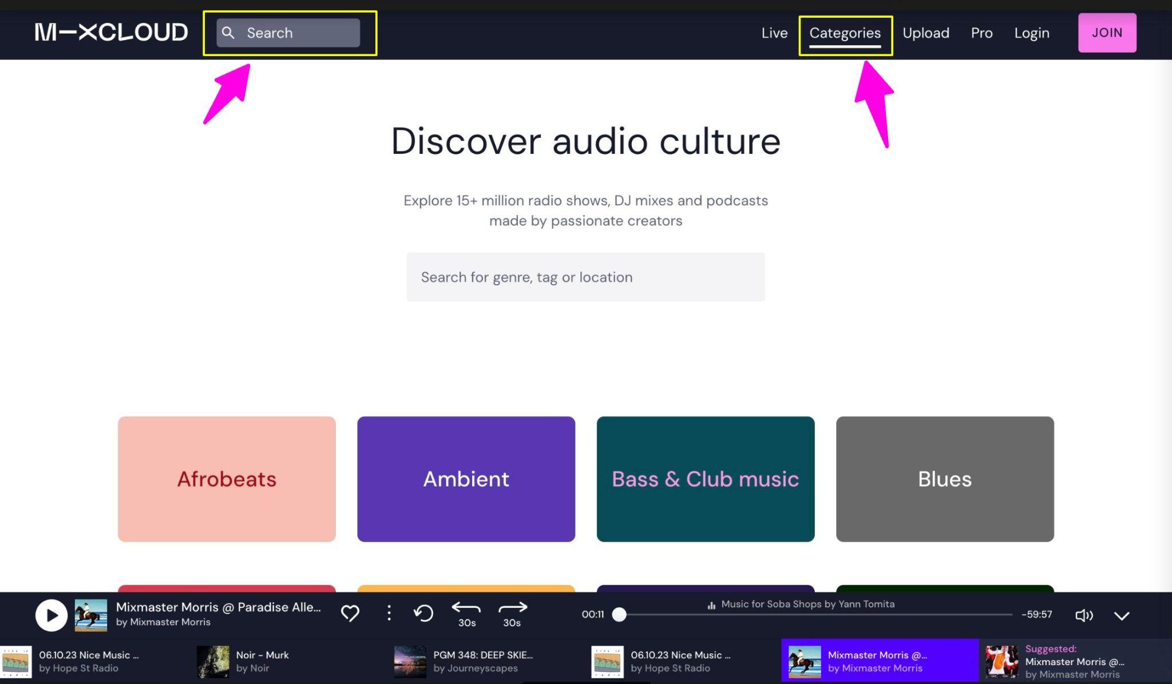Select first '06.10.23 Nice Music' queue item
This screenshot has height=684, width=1172.
pos(97,661)
